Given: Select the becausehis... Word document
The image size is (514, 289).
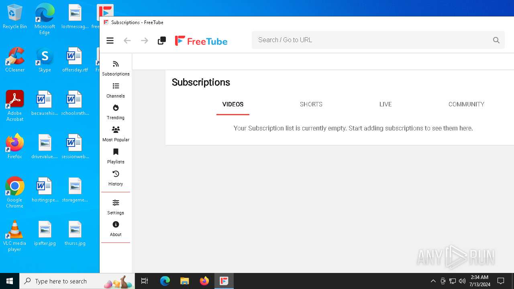Looking at the screenshot, I should pyautogui.click(x=45, y=104).
